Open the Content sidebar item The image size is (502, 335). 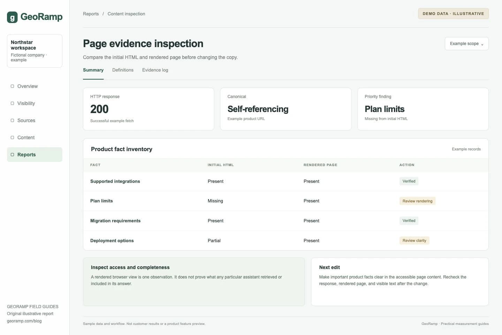click(x=35, y=137)
